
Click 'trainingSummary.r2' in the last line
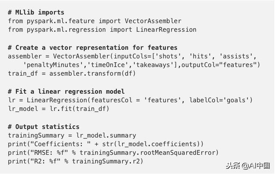(107, 161)
